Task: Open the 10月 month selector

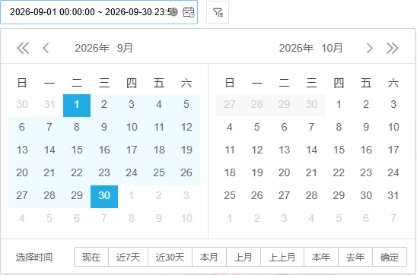Action: pyautogui.click(x=332, y=48)
